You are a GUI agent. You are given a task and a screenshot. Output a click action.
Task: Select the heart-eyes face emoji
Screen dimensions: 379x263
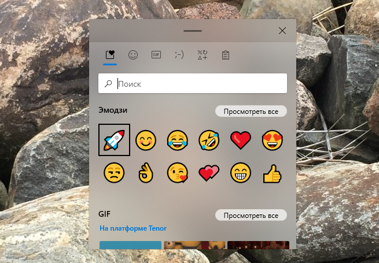(x=273, y=140)
